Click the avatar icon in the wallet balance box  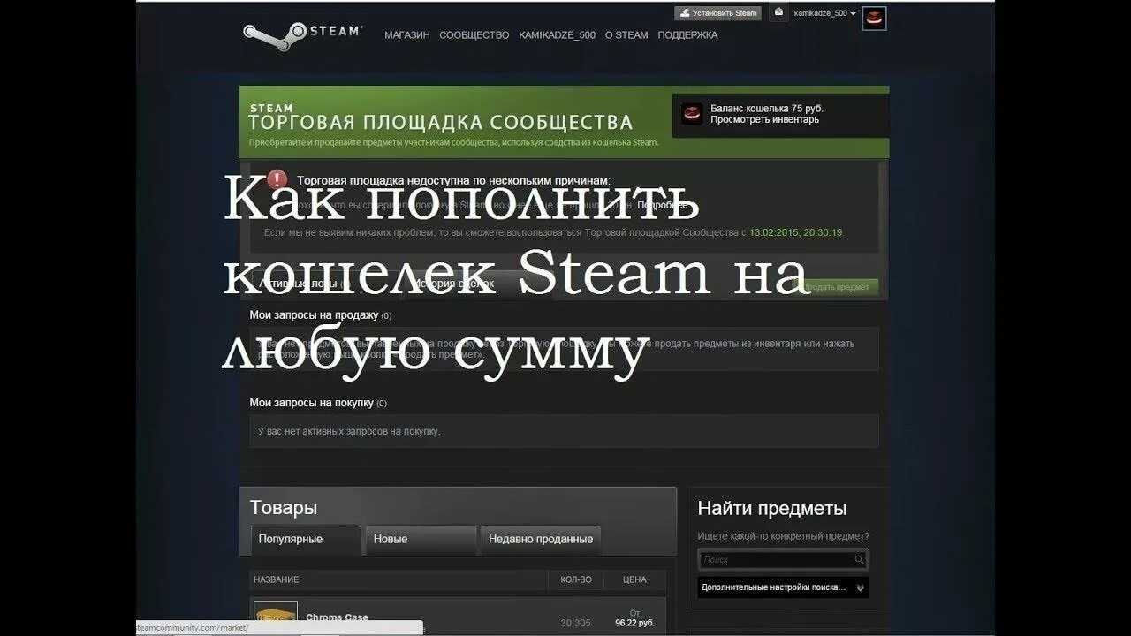(x=692, y=114)
